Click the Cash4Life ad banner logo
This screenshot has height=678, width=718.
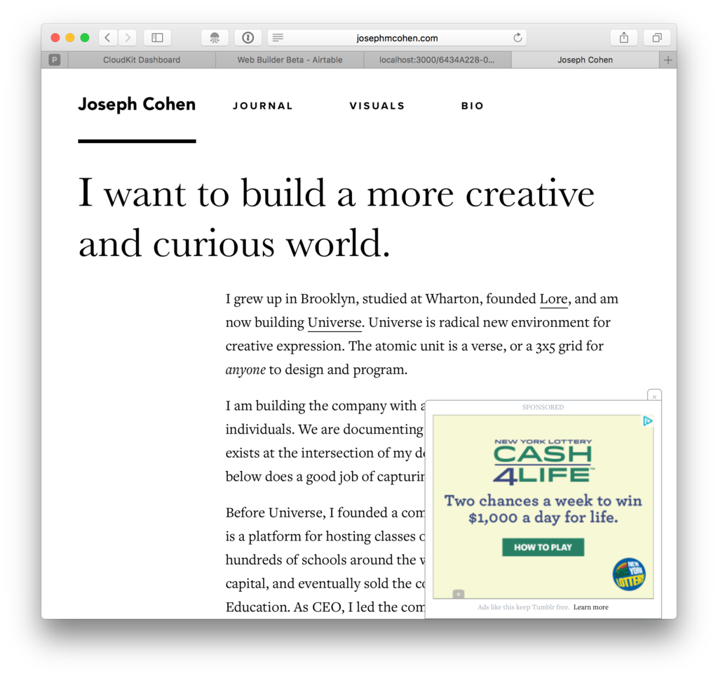543,462
